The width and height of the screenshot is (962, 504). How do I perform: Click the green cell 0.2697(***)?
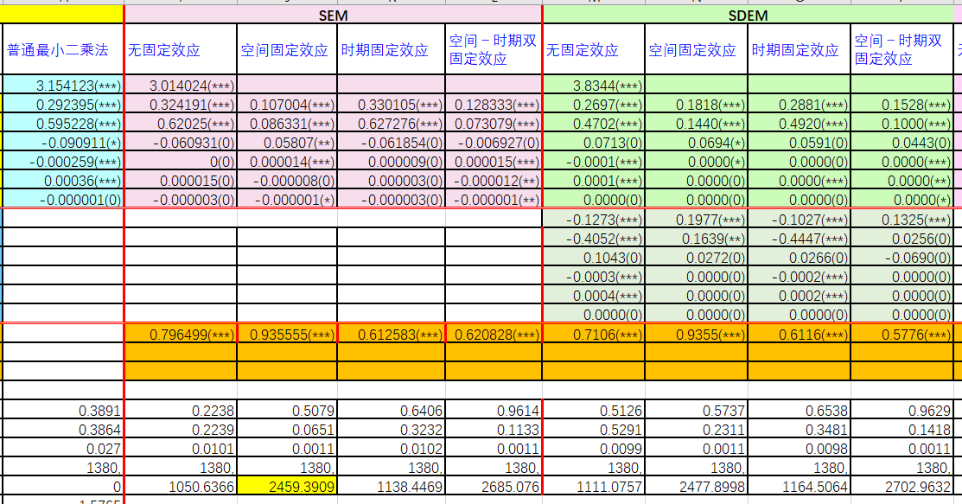[x=594, y=105]
